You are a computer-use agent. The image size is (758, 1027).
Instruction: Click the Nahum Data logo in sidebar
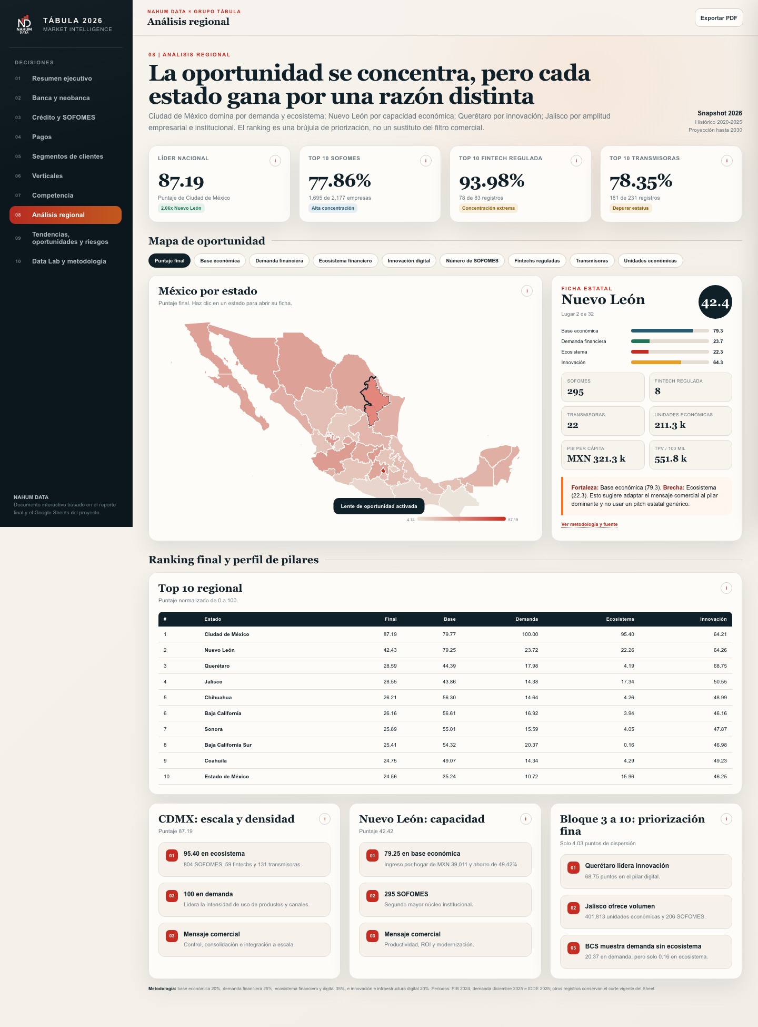pyautogui.click(x=24, y=24)
